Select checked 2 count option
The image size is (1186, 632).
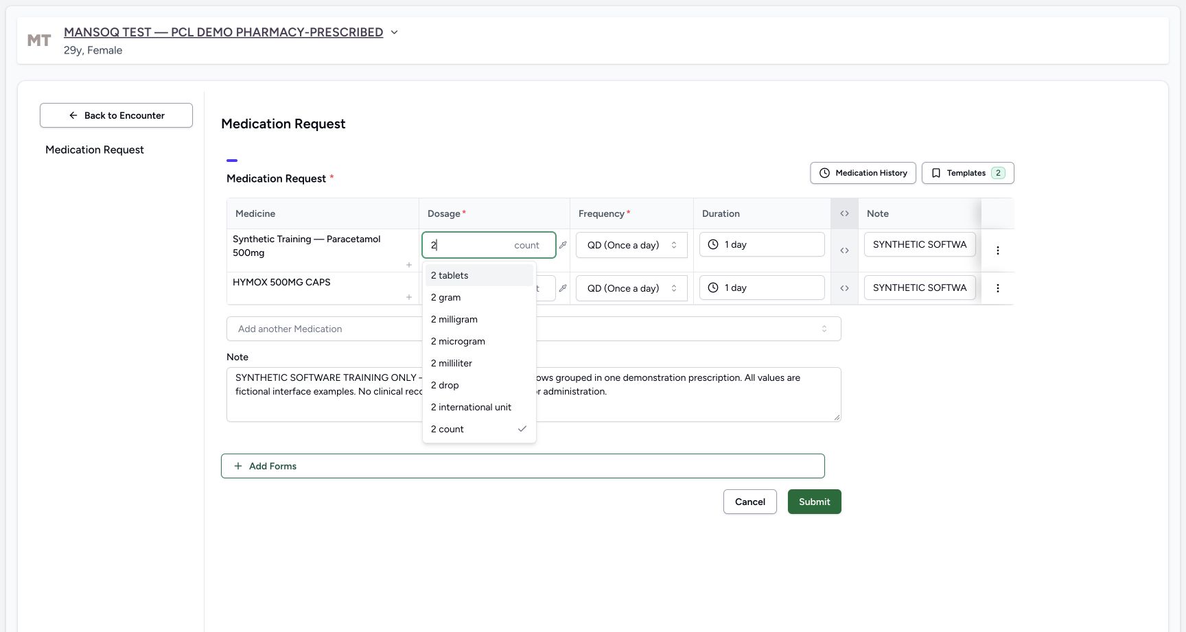click(x=479, y=429)
